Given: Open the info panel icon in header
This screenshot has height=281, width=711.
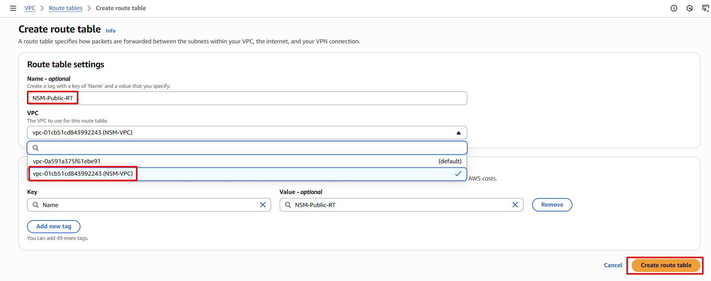Looking at the screenshot, I should (674, 8).
